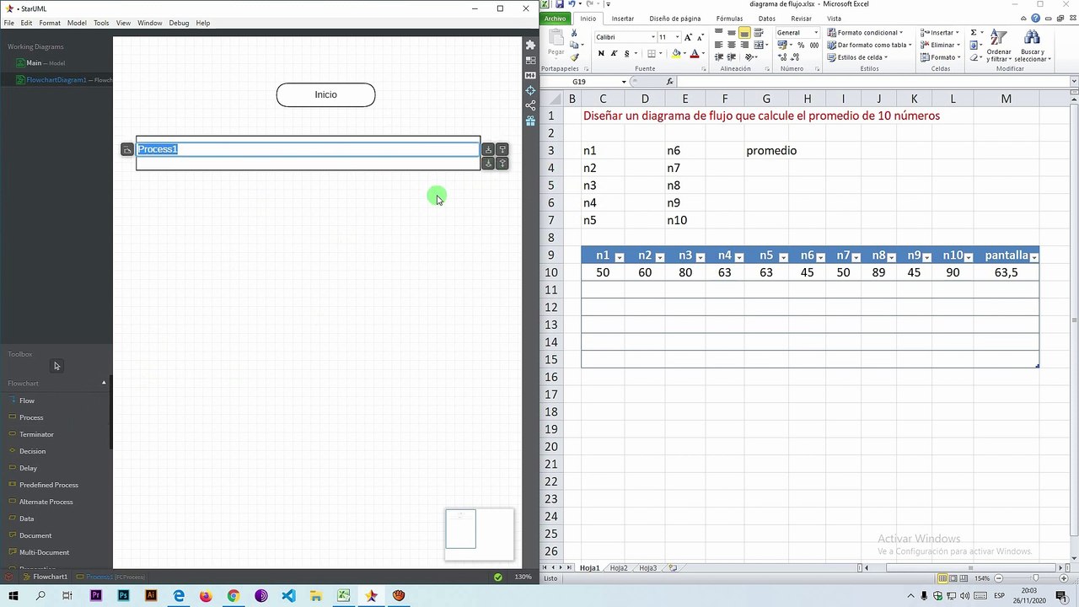Open Windows Start menu
1079x607 pixels.
click(x=13, y=596)
